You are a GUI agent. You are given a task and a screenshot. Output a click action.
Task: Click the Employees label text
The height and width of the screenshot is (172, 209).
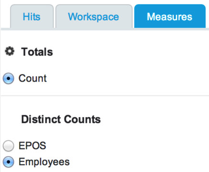click(44, 162)
